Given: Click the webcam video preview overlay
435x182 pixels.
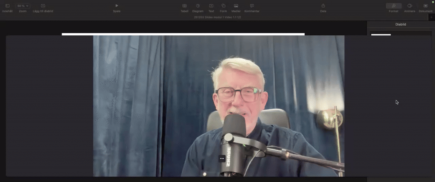Looking at the screenshot, I should pos(219,106).
